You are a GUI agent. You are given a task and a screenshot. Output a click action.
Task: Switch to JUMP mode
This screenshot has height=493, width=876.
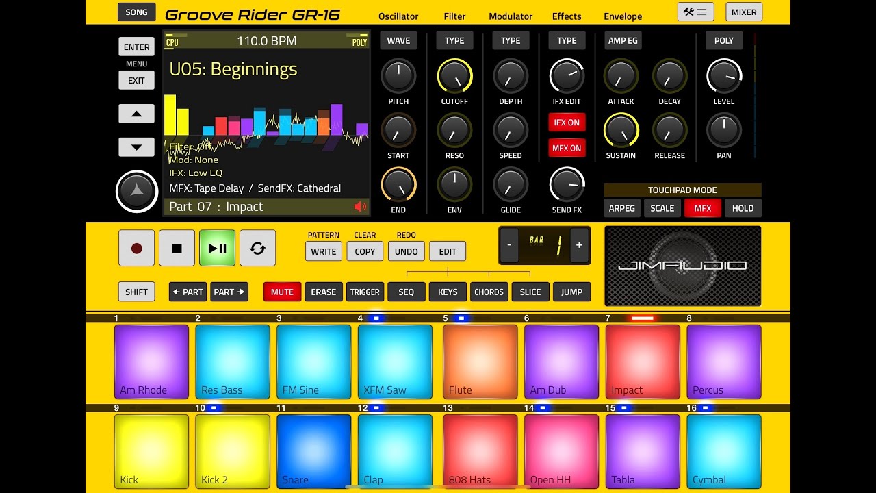pyautogui.click(x=571, y=292)
